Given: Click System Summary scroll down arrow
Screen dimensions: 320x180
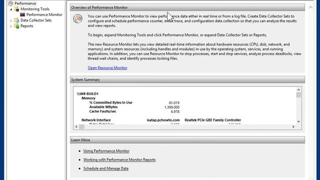Looking at the screenshot, I should pyautogui.click(x=298, y=121).
